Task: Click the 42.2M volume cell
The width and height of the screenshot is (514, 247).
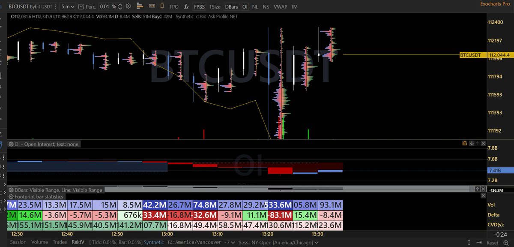Action: point(155,205)
